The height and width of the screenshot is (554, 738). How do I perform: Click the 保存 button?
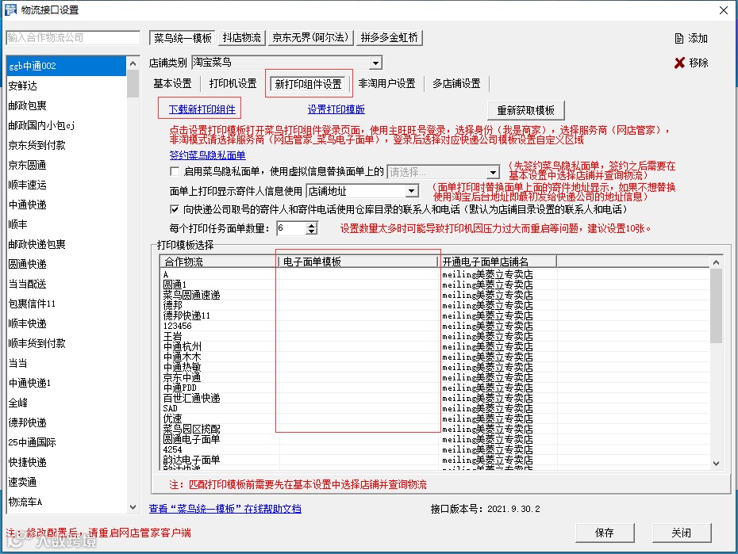click(x=605, y=533)
